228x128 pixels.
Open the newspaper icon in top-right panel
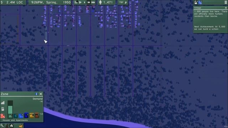[x=196, y=2]
